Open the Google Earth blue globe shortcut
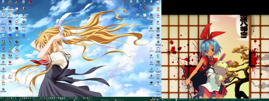The height and width of the screenshot is (101, 269). [23, 22]
